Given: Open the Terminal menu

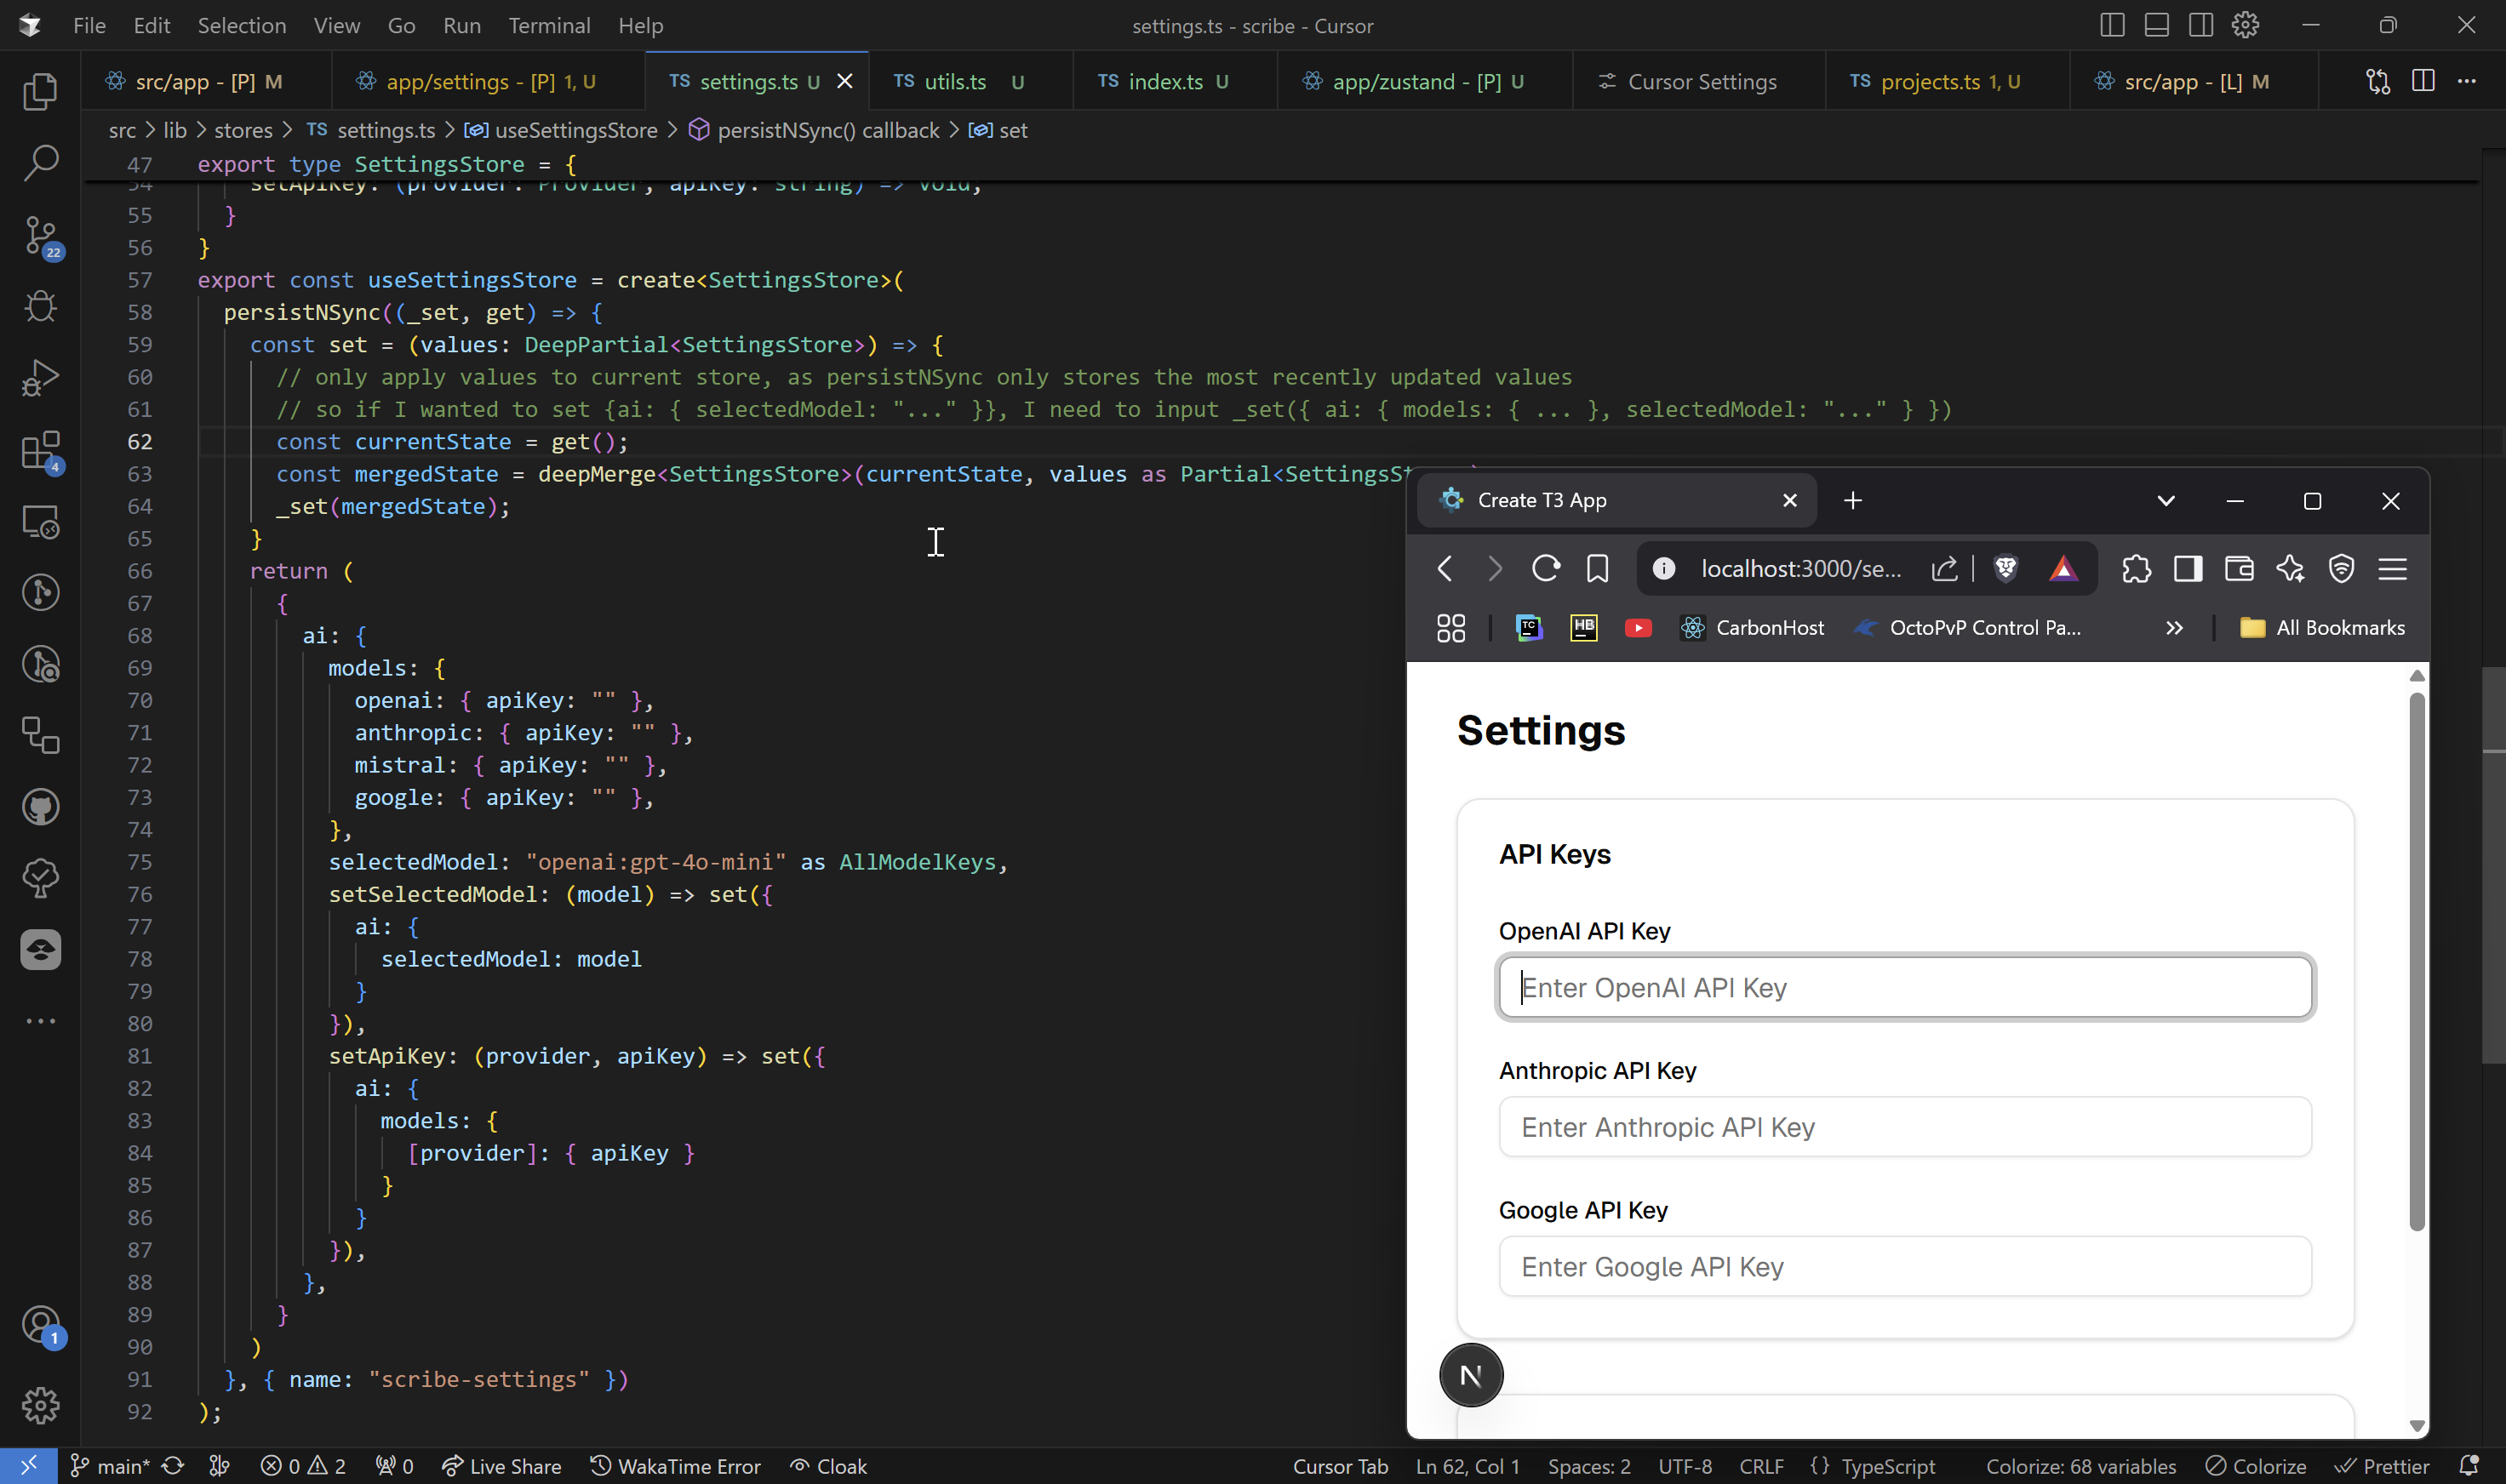Looking at the screenshot, I should click(549, 25).
